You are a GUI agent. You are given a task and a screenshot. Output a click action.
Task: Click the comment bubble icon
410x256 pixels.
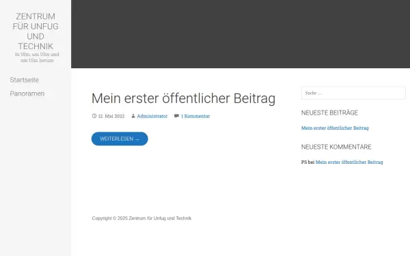pos(176,116)
